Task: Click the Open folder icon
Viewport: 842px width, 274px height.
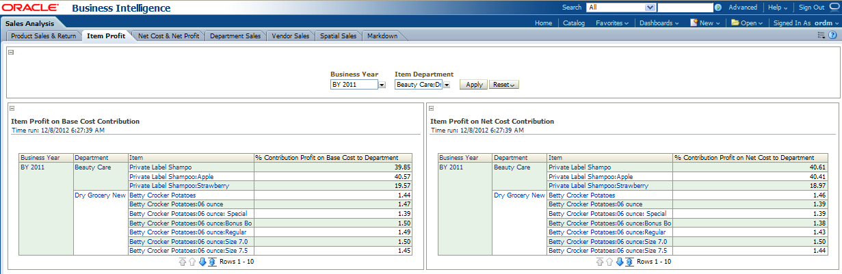Action: coord(735,23)
